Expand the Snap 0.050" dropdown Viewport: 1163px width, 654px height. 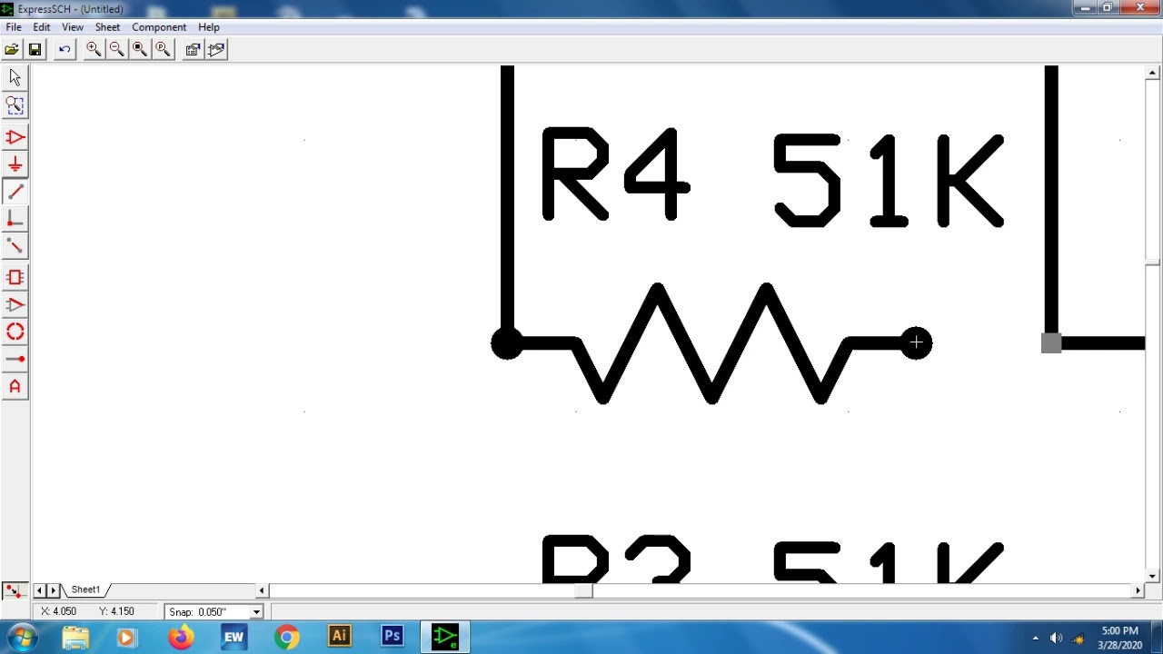click(256, 612)
